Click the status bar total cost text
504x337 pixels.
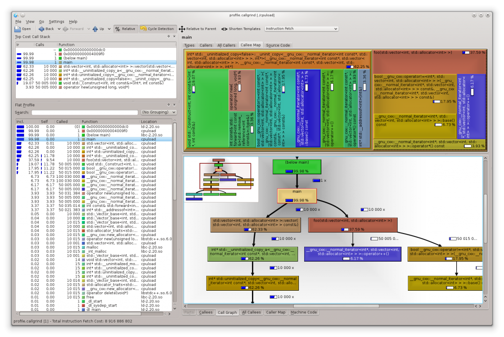pyautogui.click(x=73, y=321)
